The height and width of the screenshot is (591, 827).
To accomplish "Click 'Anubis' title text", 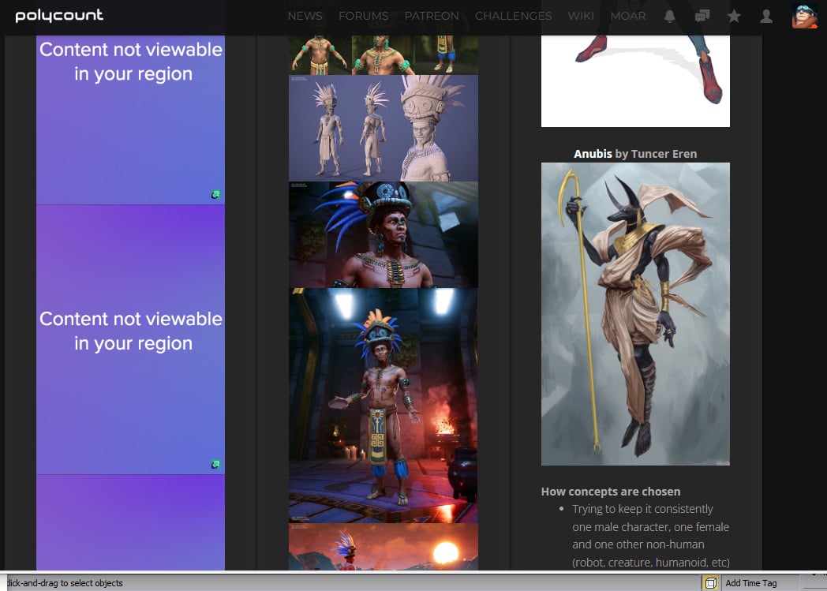I will click(x=593, y=154).
